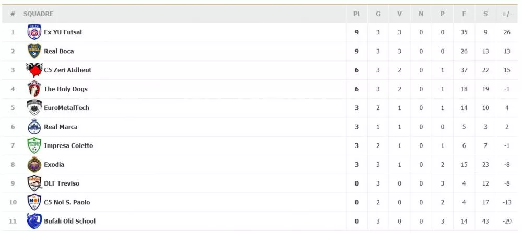Click the DLF Treviso team badge
Image resolution: width=522 pixels, height=233 pixels.
[x=34, y=183]
